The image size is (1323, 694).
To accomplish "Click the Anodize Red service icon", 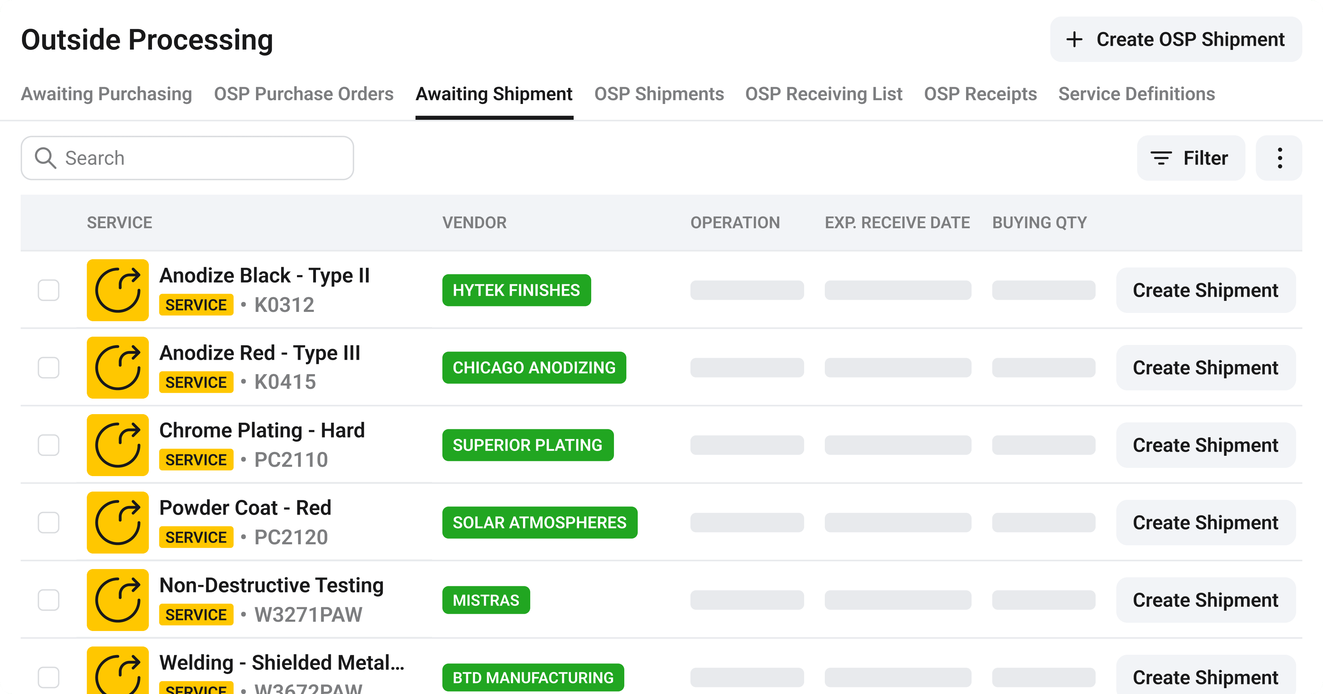I will 117,368.
